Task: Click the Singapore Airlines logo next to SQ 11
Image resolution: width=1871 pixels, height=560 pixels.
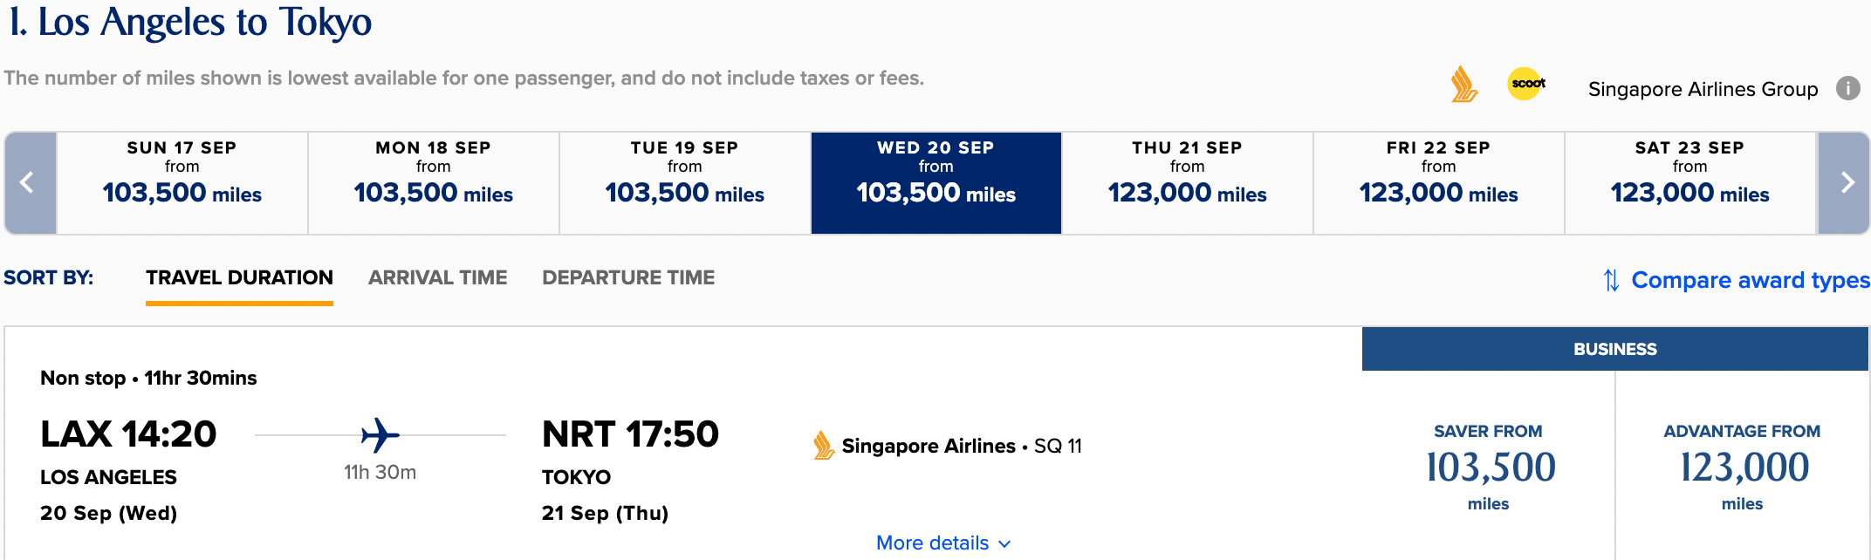Action: (x=821, y=445)
